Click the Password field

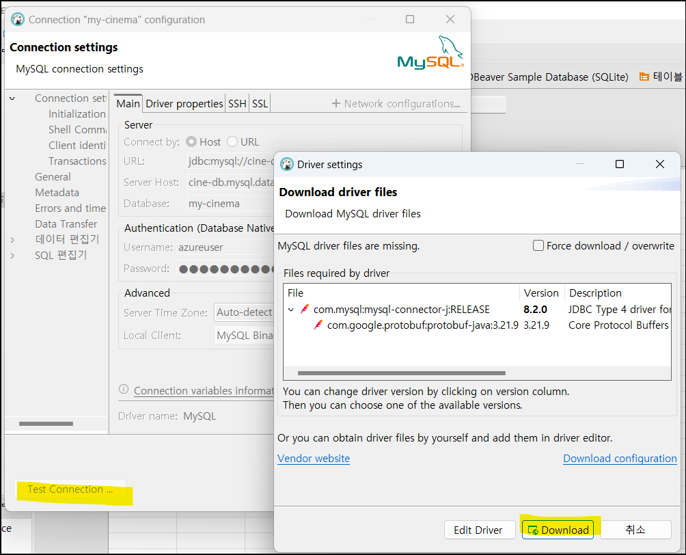[225, 269]
